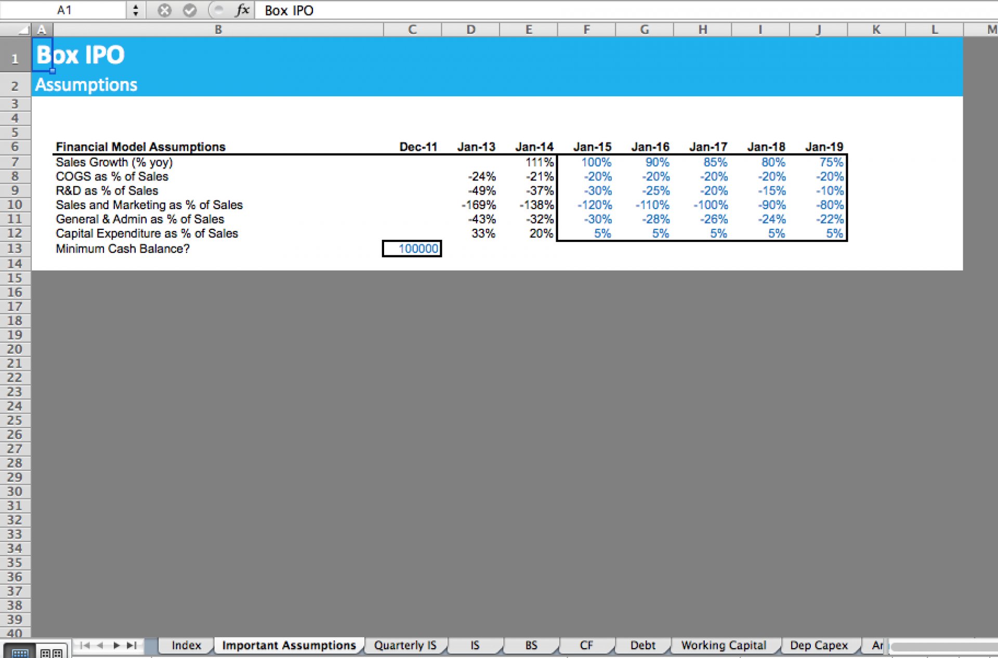The width and height of the screenshot is (998, 658).
Task: Go to last sheet tab arrow
Action: [132, 646]
